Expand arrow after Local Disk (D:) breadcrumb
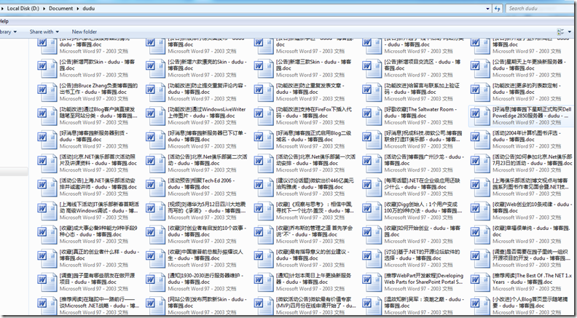 tap(45, 9)
